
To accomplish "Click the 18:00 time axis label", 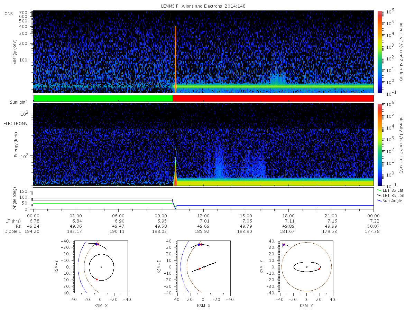I will pos(288,215).
